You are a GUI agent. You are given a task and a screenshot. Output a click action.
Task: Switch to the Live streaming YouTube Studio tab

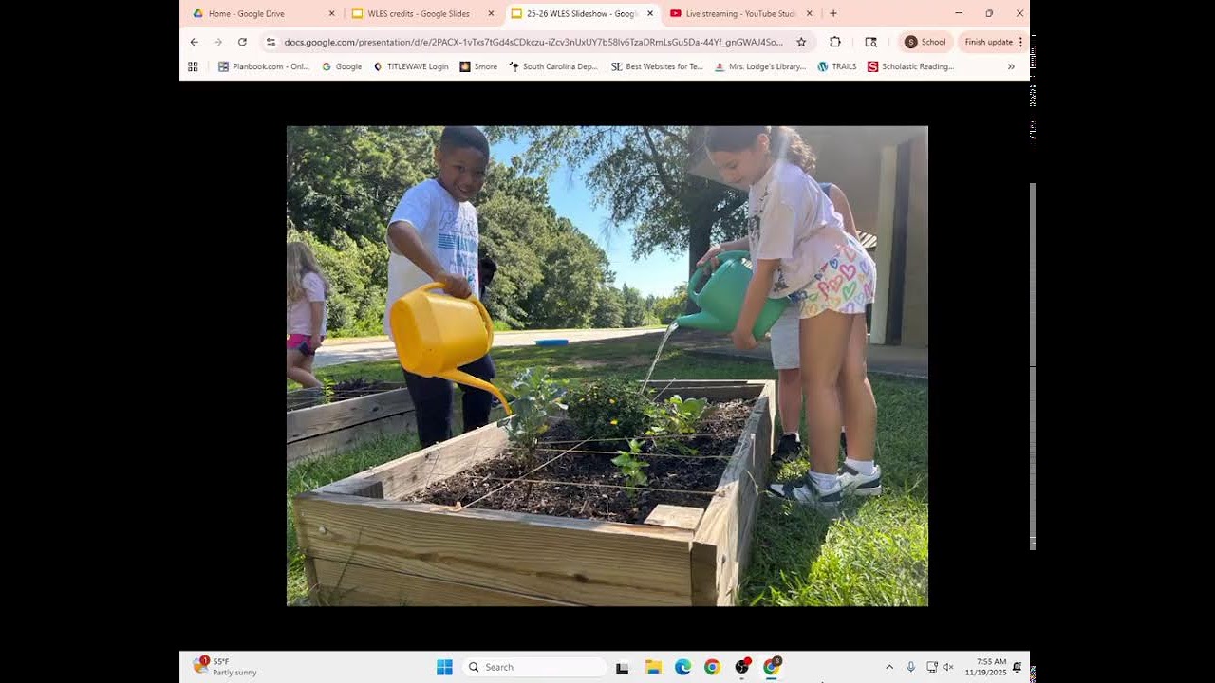point(740,13)
